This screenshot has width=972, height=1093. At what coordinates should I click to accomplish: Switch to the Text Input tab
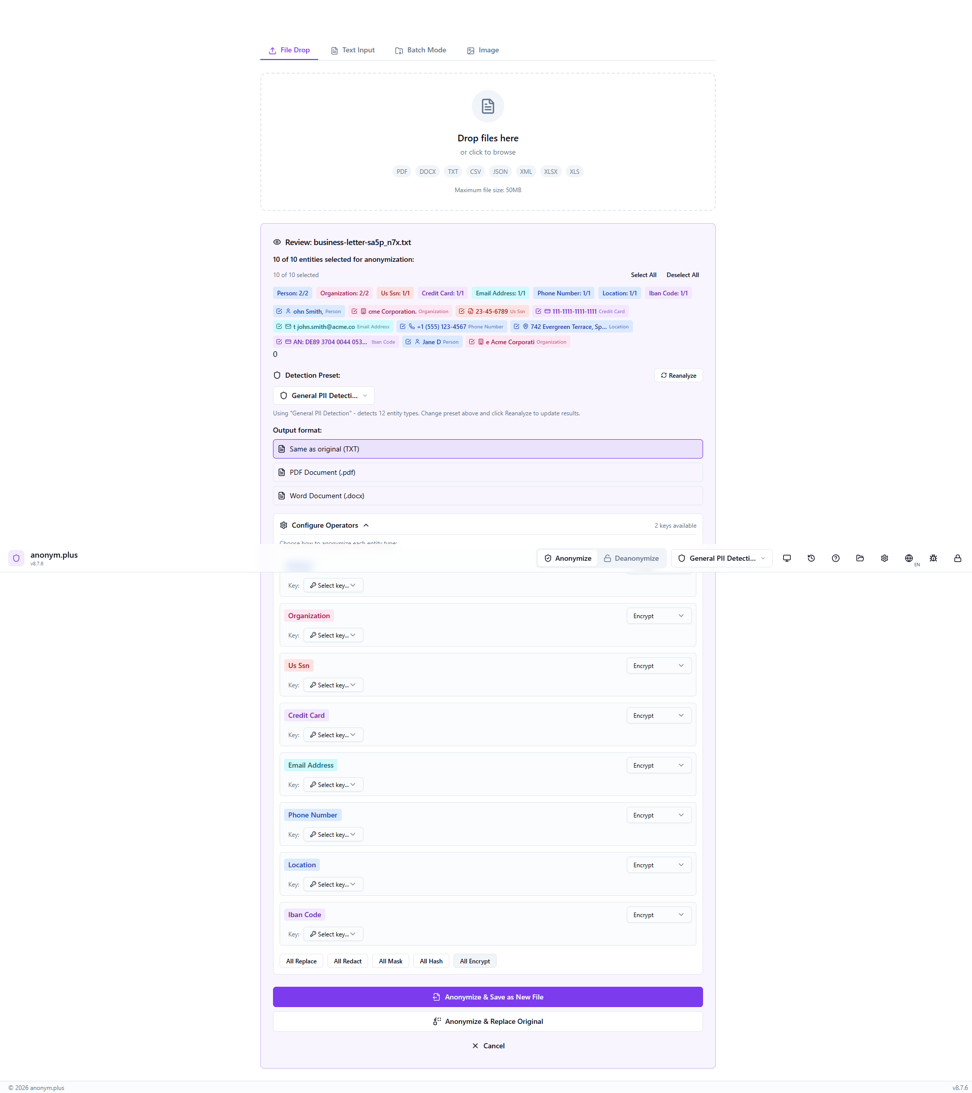coord(353,50)
